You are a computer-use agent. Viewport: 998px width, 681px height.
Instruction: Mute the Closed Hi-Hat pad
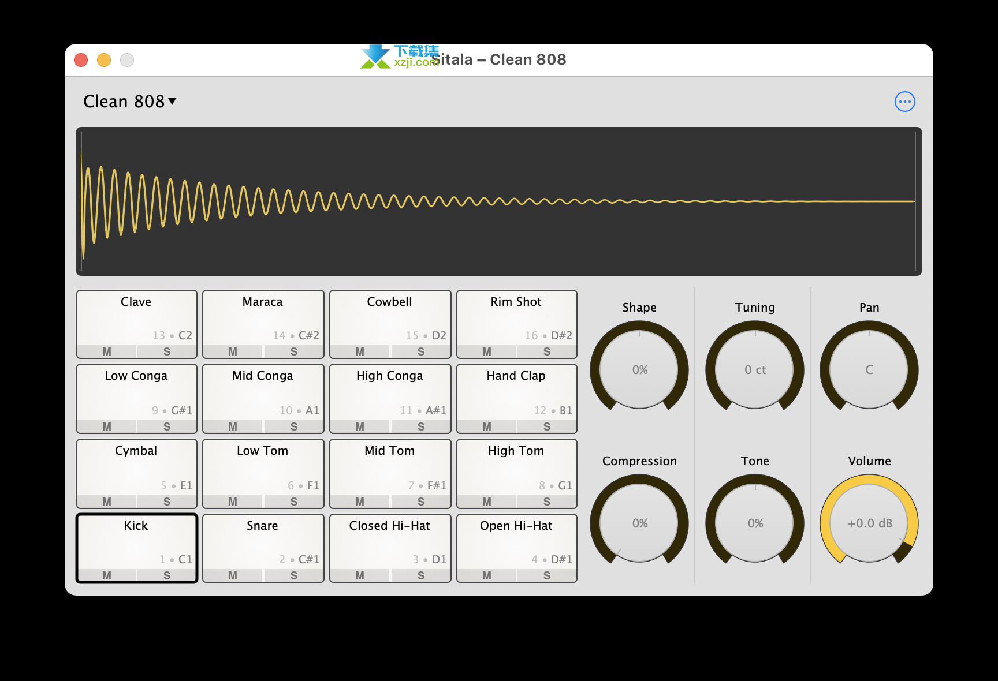pyautogui.click(x=360, y=575)
